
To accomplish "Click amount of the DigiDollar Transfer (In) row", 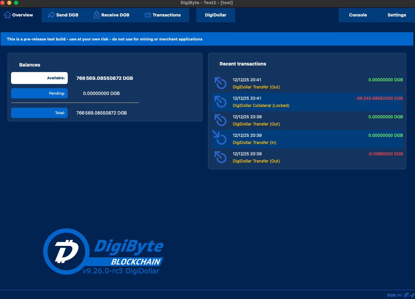I will [386, 135].
